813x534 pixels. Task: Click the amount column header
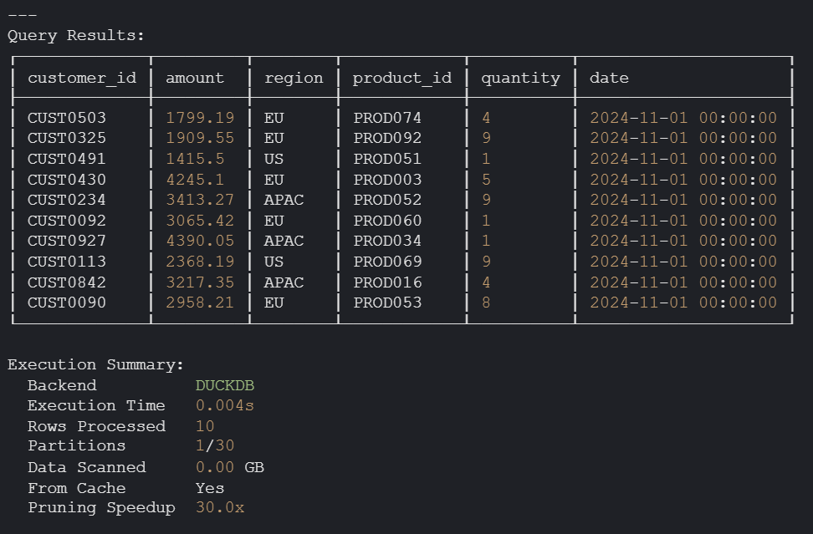195,78
